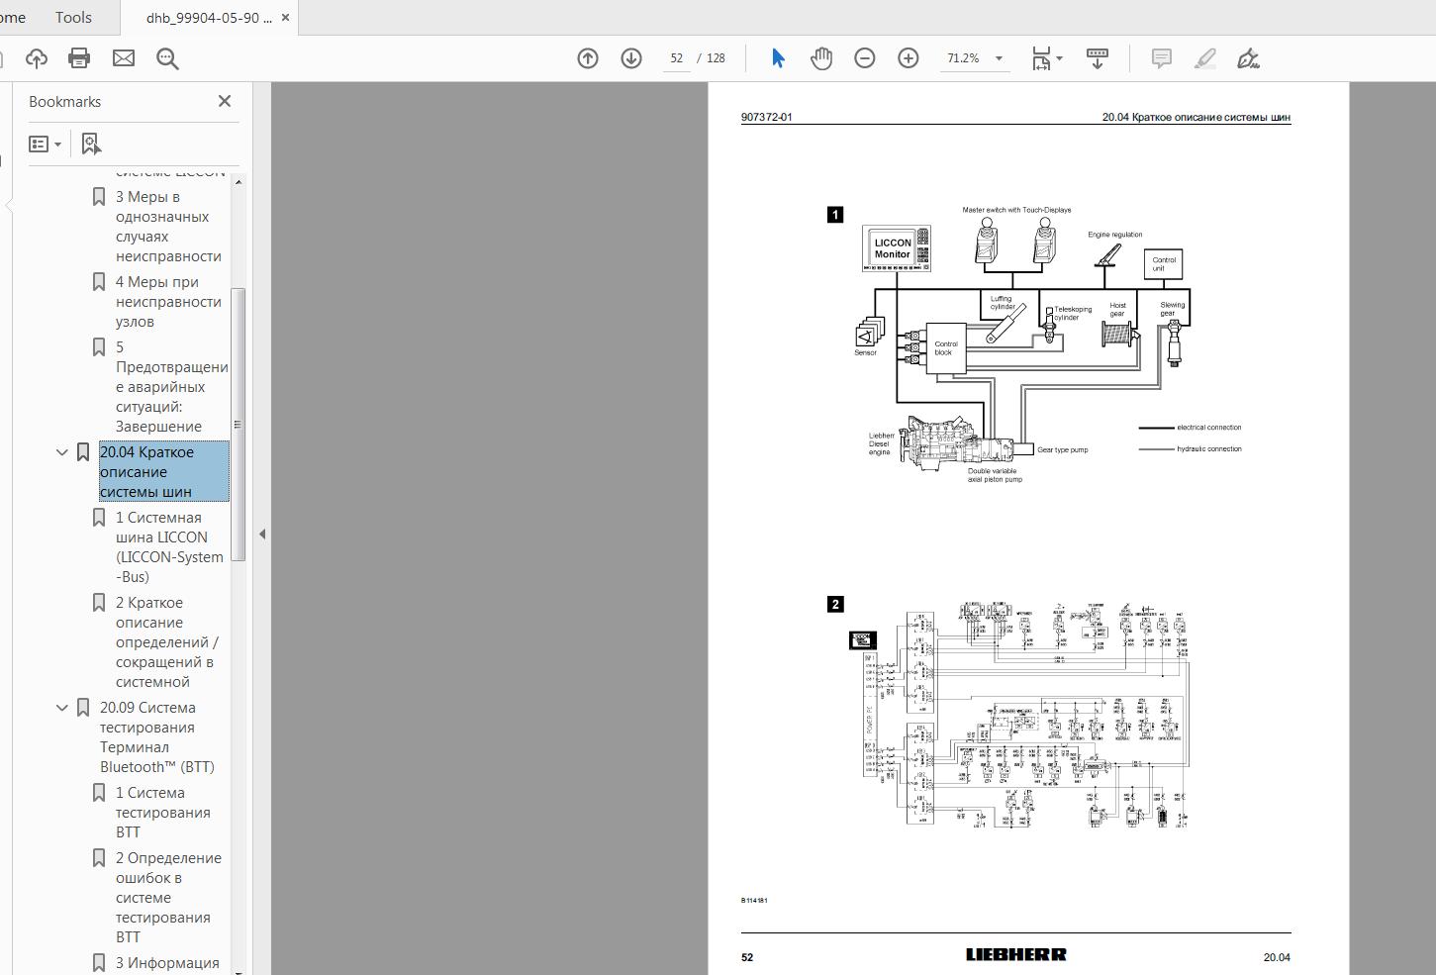Open bookmark 1 Системная шина LICCON
Viewport: 1436px width, 975px height.
point(169,547)
